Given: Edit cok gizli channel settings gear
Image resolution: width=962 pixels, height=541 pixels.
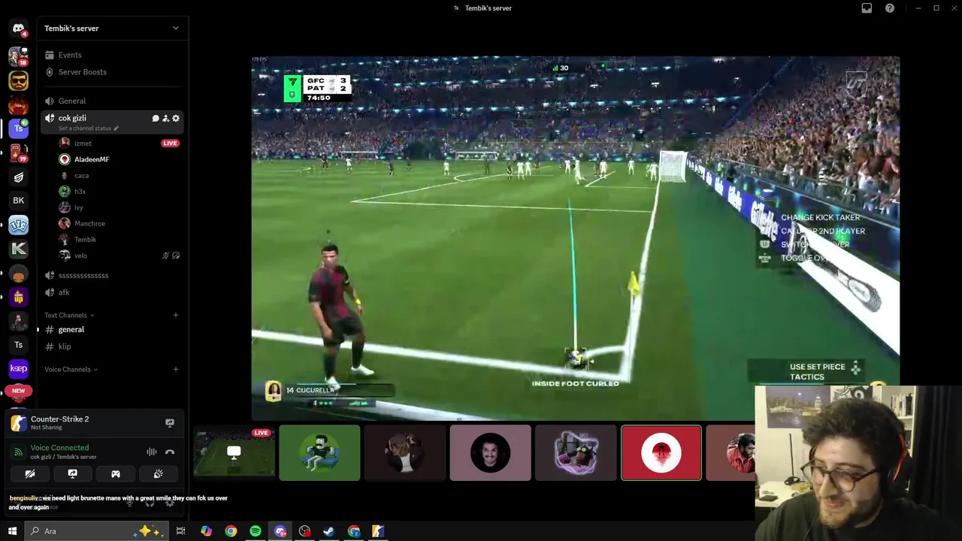Looking at the screenshot, I should coord(176,118).
